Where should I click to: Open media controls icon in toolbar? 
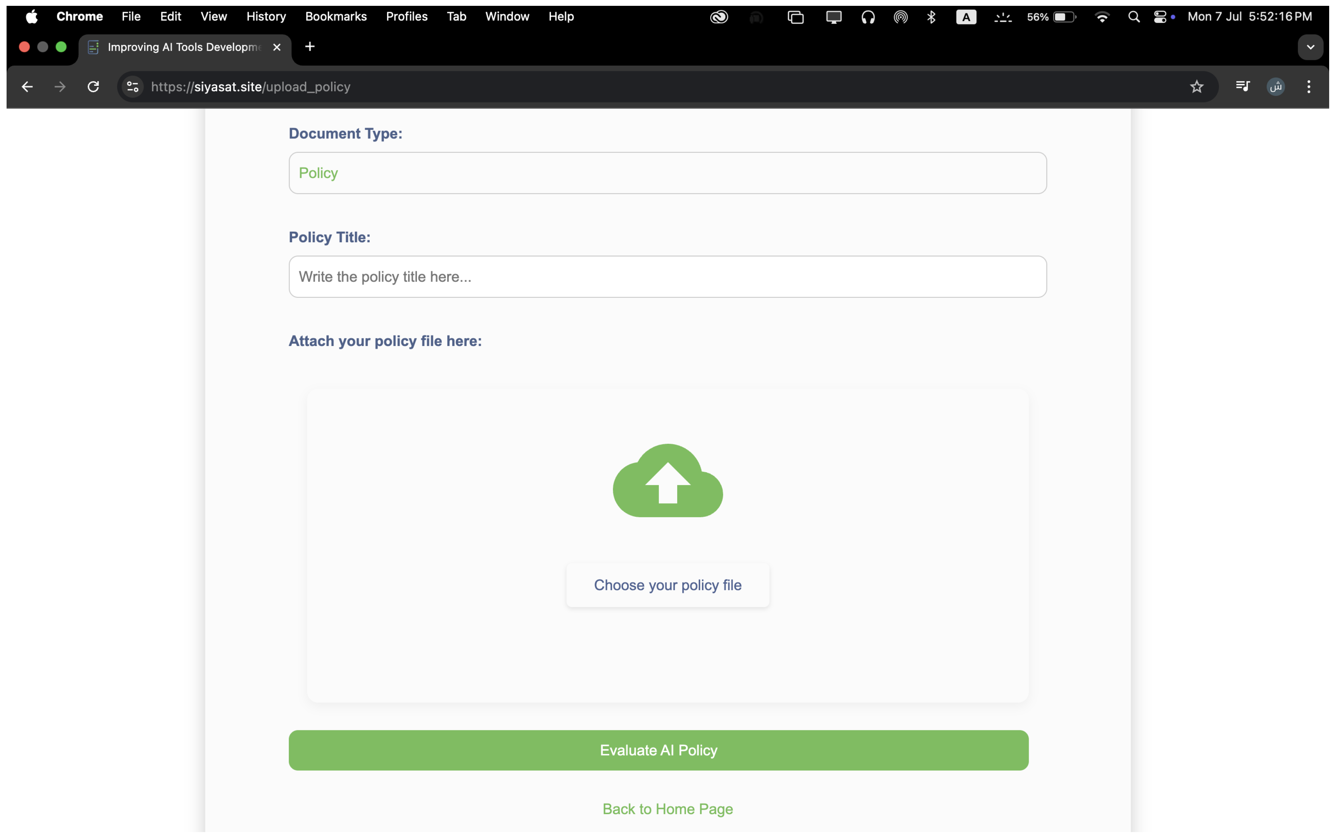pos(1242,86)
